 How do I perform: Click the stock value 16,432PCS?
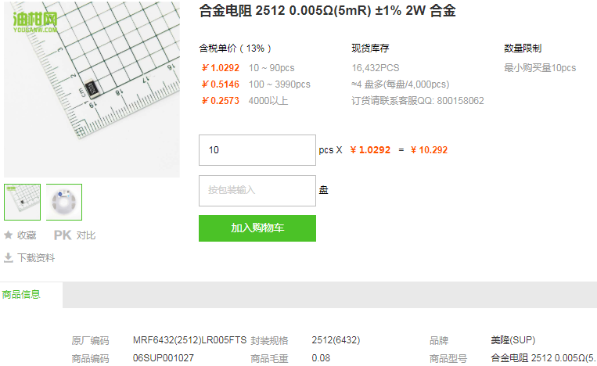point(376,68)
